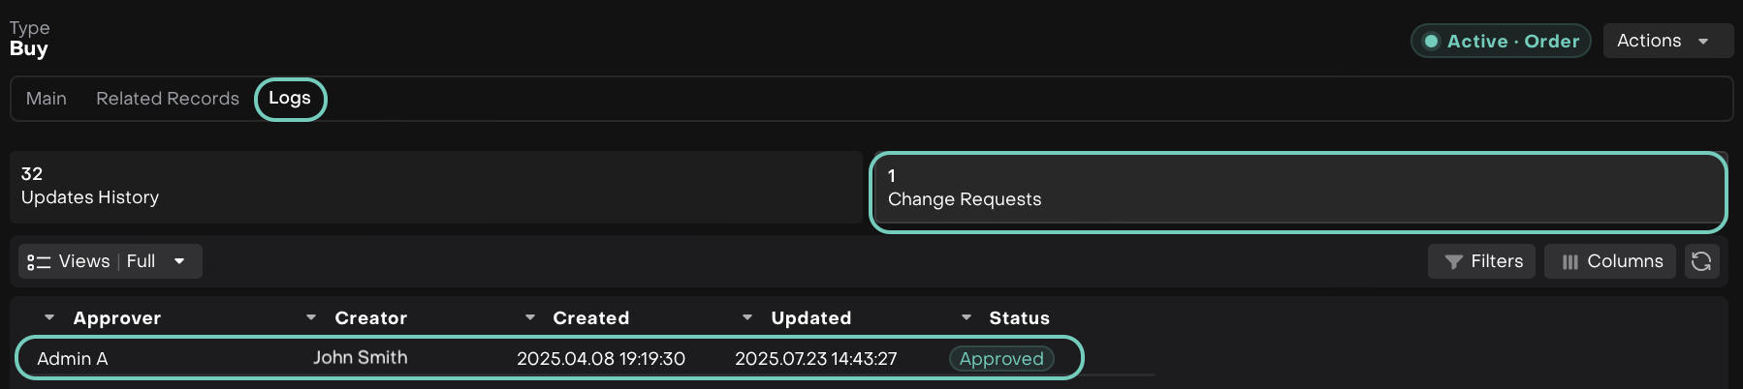The height and width of the screenshot is (389, 1743).
Task: Click the Columns bars icon
Action: [x=1570, y=262]
